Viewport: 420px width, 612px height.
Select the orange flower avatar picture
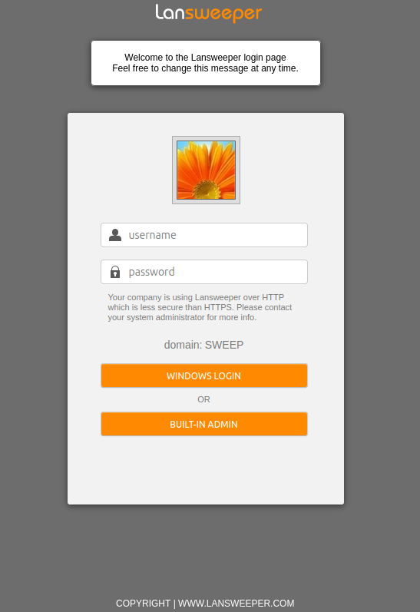click(206, 170)
